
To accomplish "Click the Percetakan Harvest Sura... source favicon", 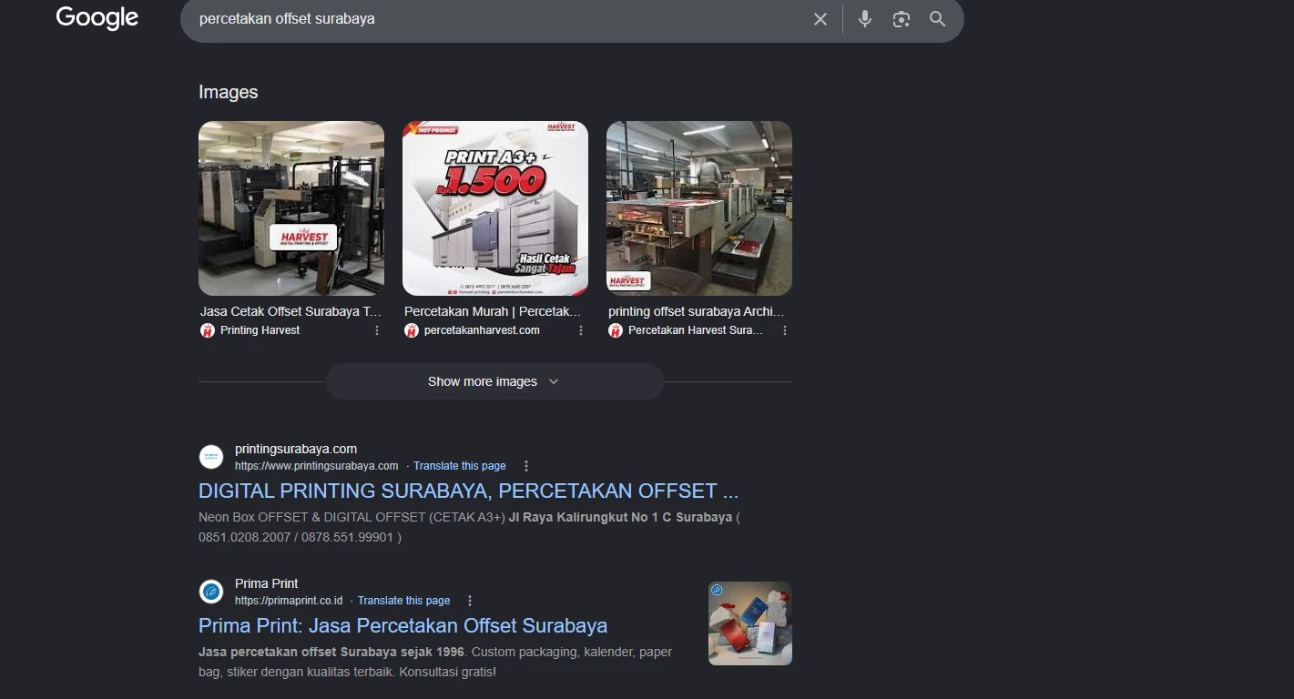I will point(616,330).
